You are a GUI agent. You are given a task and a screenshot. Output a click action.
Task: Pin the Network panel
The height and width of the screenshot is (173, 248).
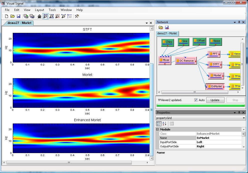tap(239, 22)
